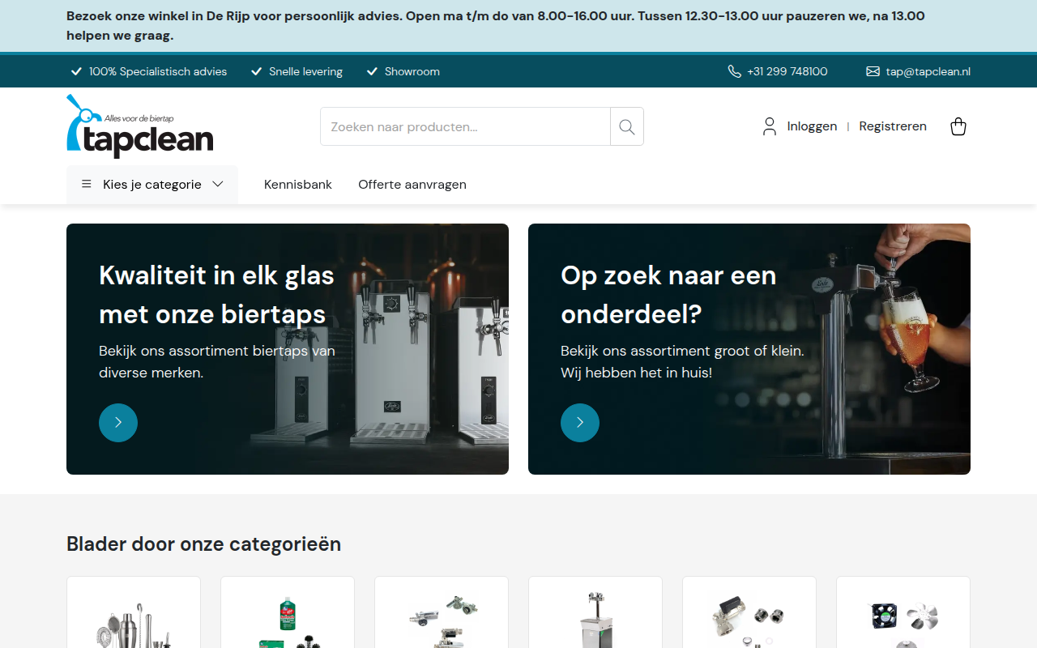Open the Kwaliteit in elk glas banner
1037x648 pixels.
(x=288, y=349)
